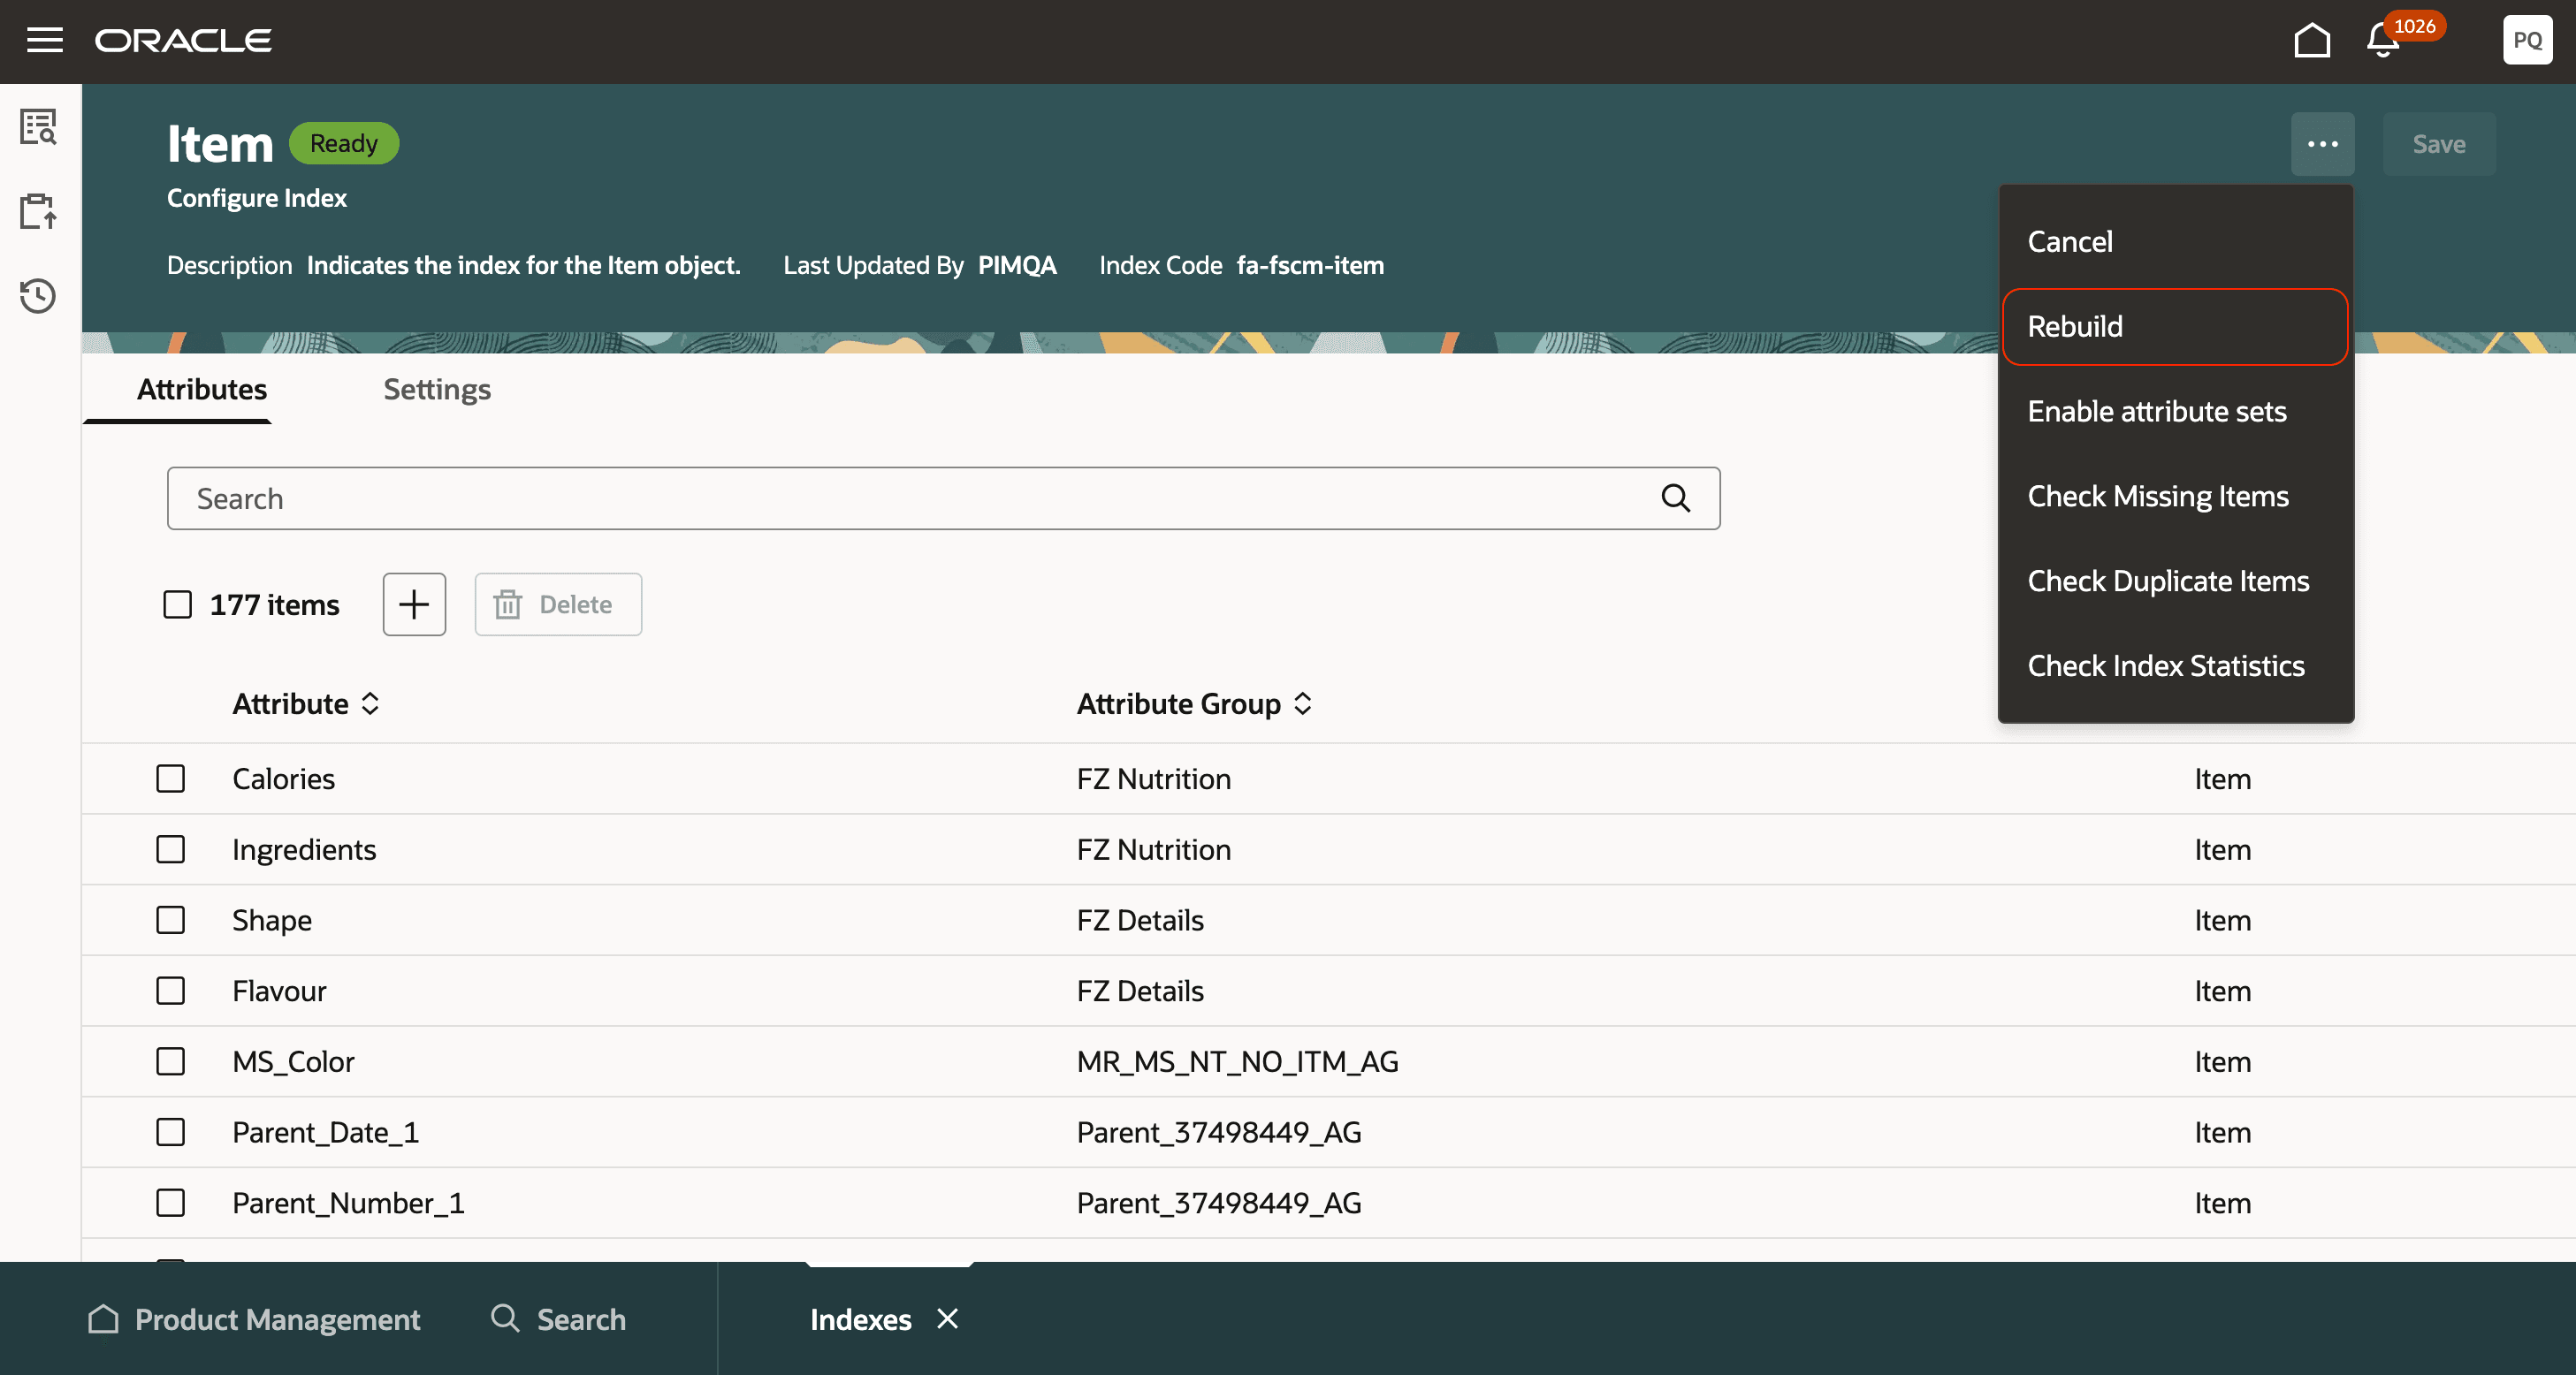Screen dimensions: 2576x1375
Task: Switch to the Settings tab
Action: click(x=437, y=389)
